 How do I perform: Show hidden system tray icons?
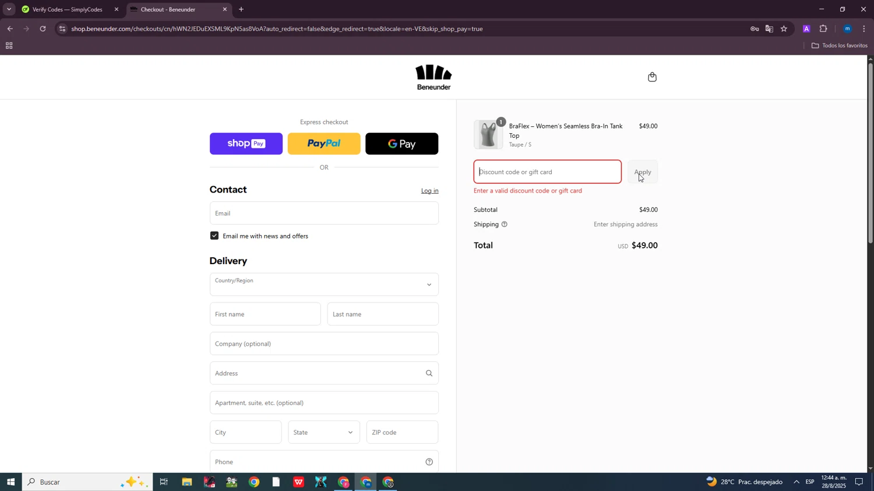[797, 482]
